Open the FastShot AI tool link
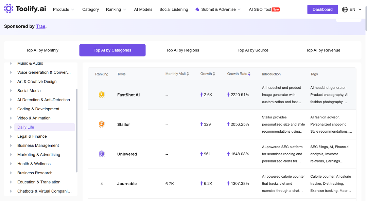 pos(128,95)
